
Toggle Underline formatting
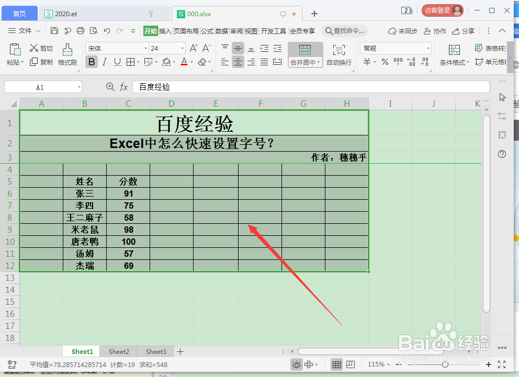coord(118,62)
